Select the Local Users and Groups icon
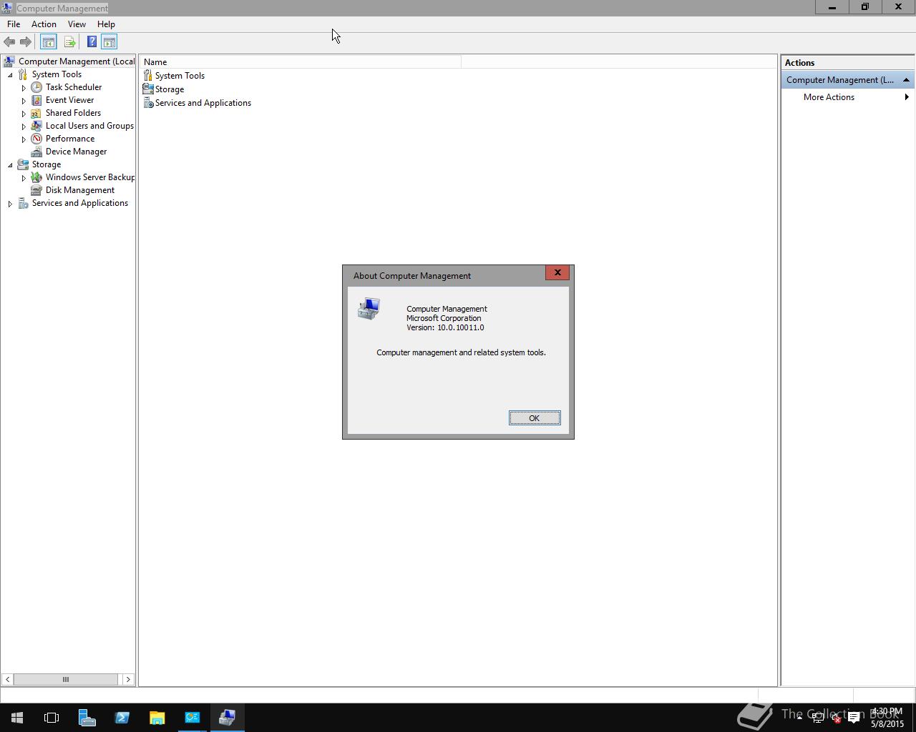916x732 pixels. [x=36, y=126]
